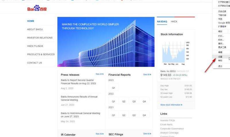This screenshot has height=137, width=230.
Task: Open INVESTOR RELATIONS section
Action: pyautogui.click(x=40, y=38)
